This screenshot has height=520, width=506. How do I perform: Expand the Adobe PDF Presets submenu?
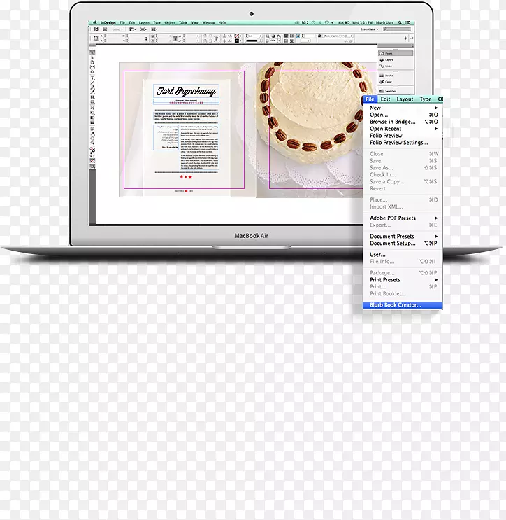[436, 218]
